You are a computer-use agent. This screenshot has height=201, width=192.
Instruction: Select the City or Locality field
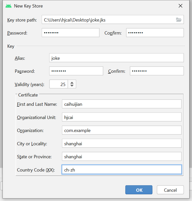click(121, 143)
